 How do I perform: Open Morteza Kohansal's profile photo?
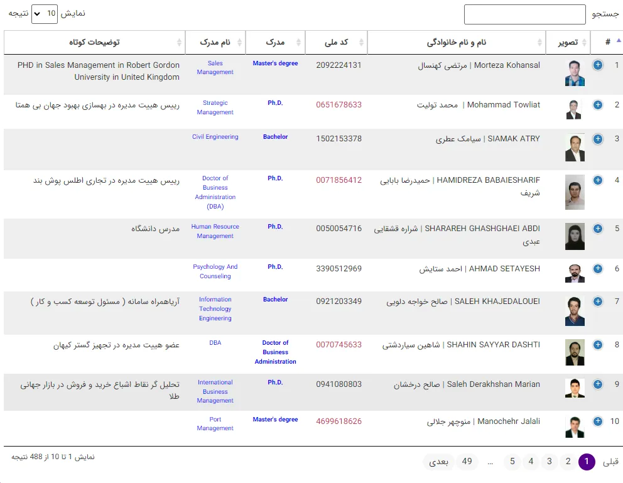coord(575,73)
